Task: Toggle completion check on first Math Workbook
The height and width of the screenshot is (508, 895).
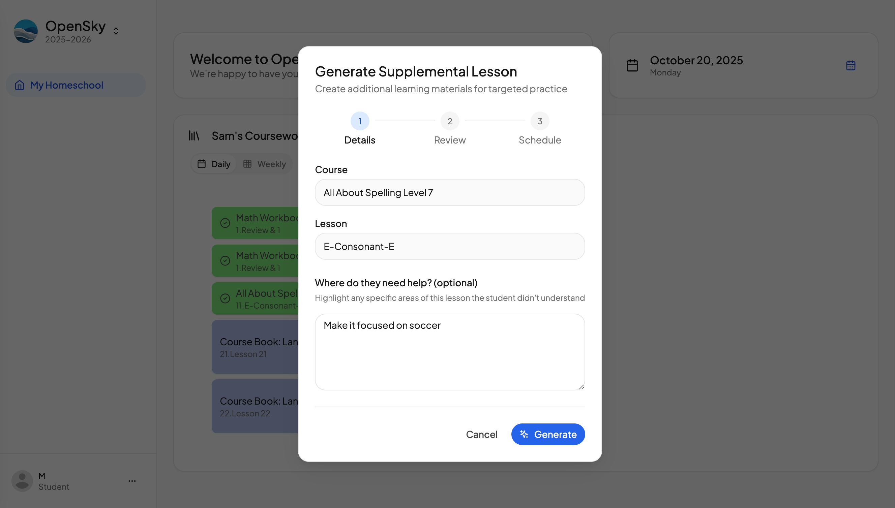Action: point(225,223)
